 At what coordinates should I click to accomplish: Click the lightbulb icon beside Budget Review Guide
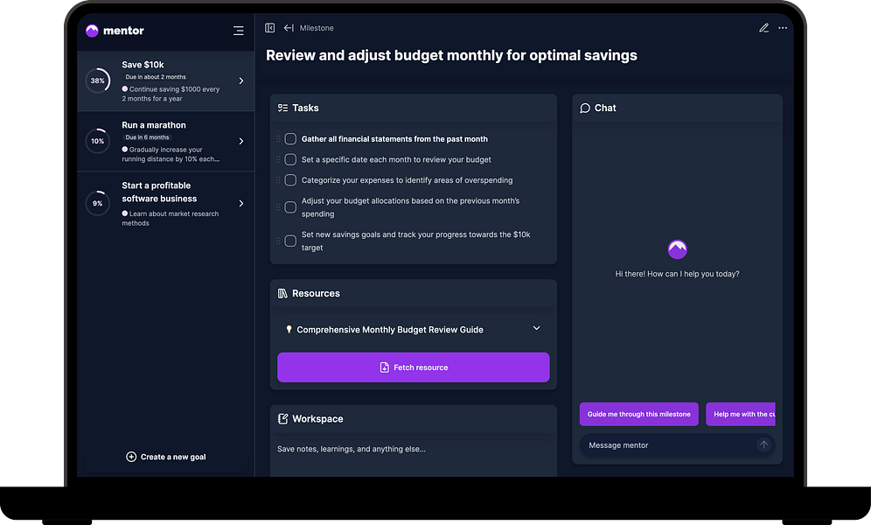tap(289, 330)
